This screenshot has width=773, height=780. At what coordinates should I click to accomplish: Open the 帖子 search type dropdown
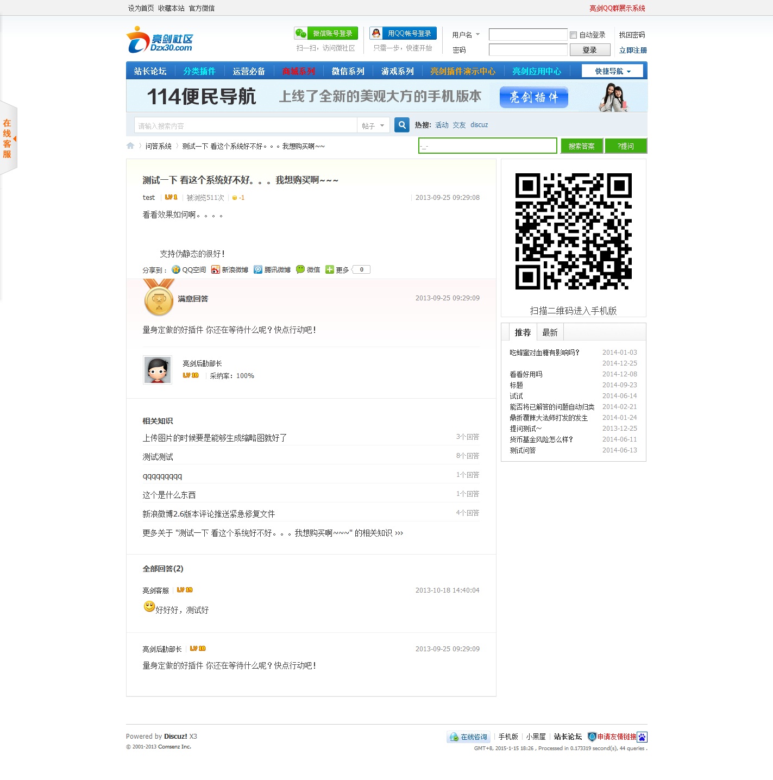[x=373, y=125]
